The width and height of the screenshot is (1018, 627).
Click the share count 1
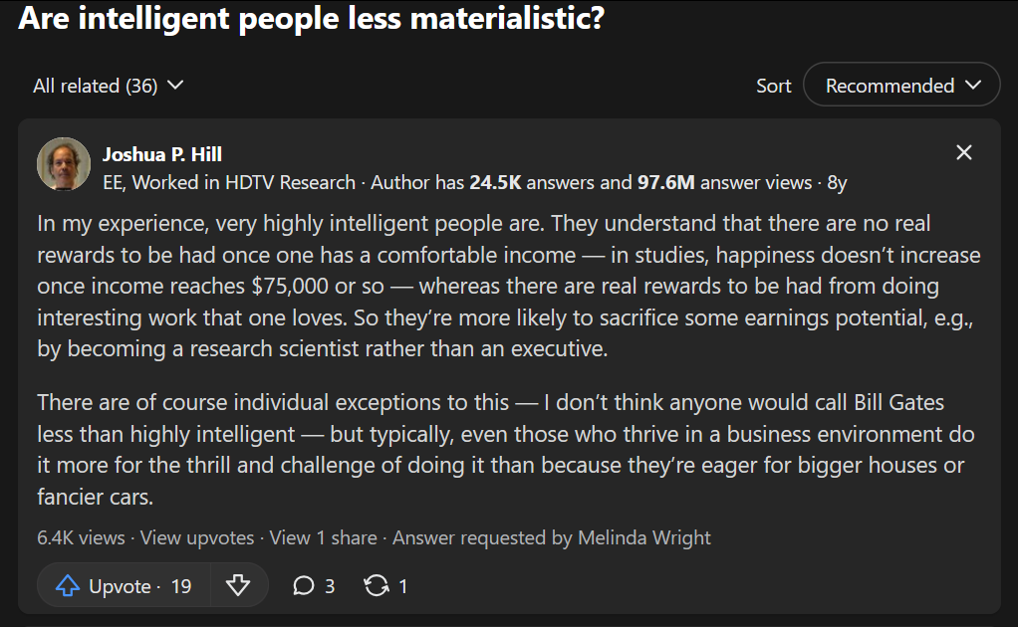[x=402, y=586]
